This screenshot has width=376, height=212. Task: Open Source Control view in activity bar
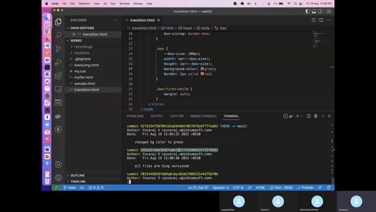pyautogui.click(x=58, y=49)
